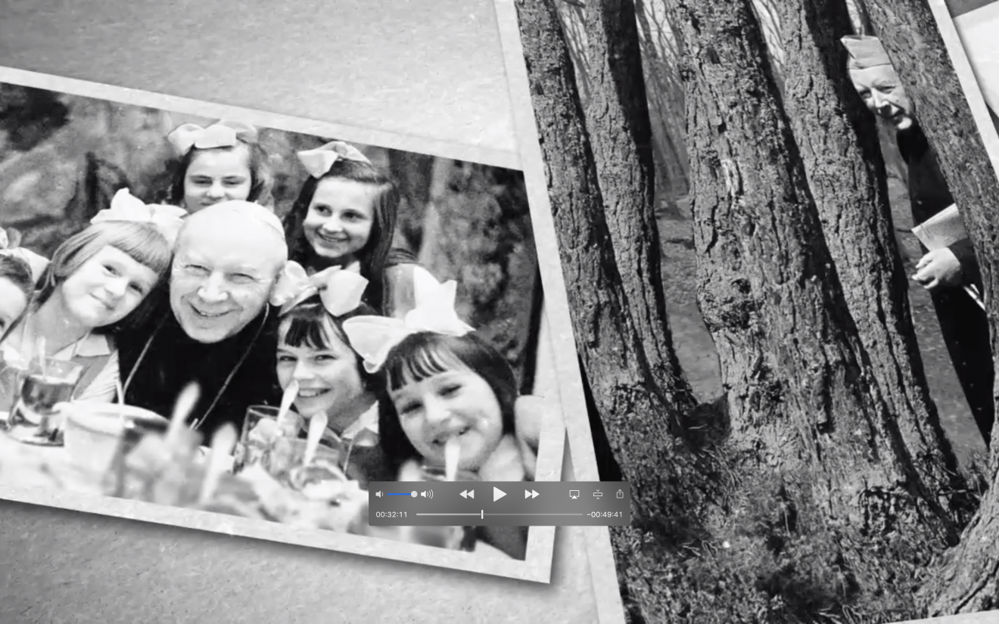This screenshot has height=624, width=999.
Task: Jump ahead on the unplayed timeline portion
Action: pos(534,514)
